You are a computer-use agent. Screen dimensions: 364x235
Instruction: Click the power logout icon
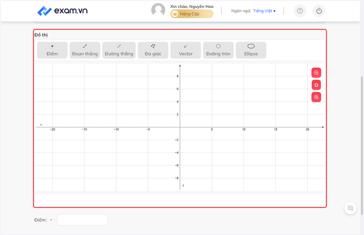[x=319, y=11]
